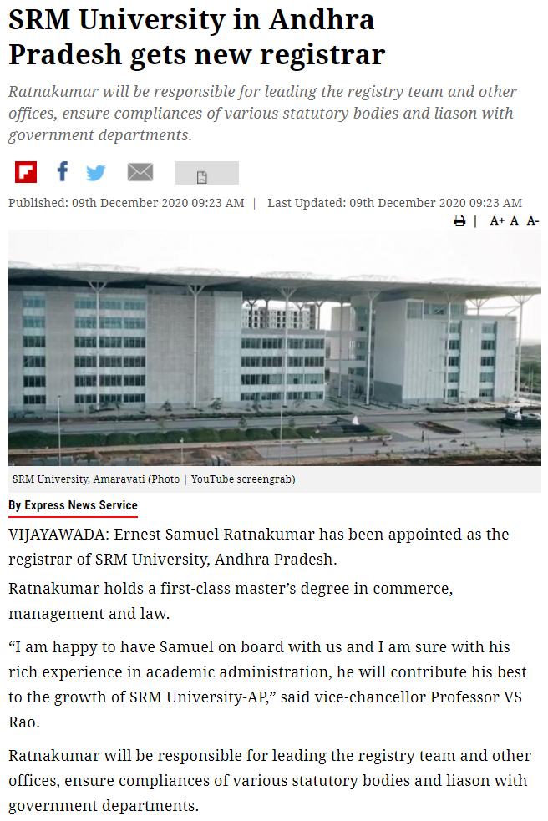
Task: Share article on Facebook
Action: [62, 172]
